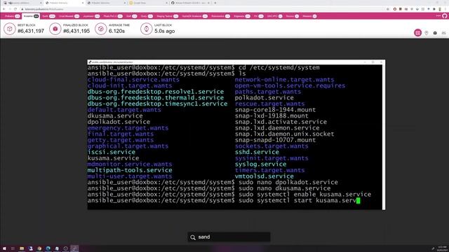This screenshot has height=252, width=449.
Task: Open Edge from the taskbar
Action: click(48, 248)
